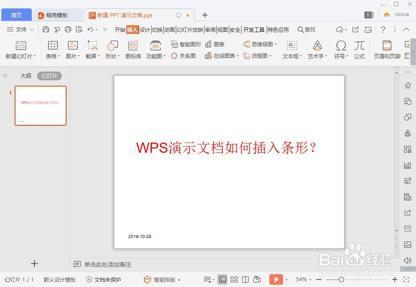Viewport: 416px width, 287px height.
Task: Insert a 公式 formula
Action: point(359,50)
